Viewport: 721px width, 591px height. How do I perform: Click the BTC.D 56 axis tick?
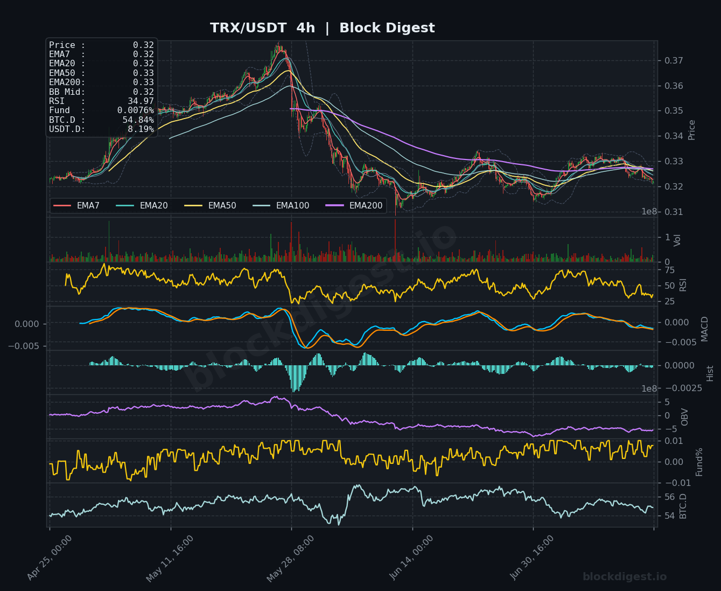(x=669, y=497)
